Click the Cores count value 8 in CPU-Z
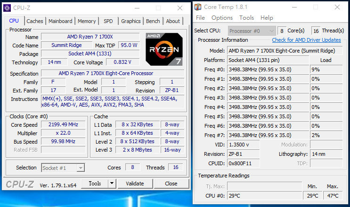 click(132, 167)
